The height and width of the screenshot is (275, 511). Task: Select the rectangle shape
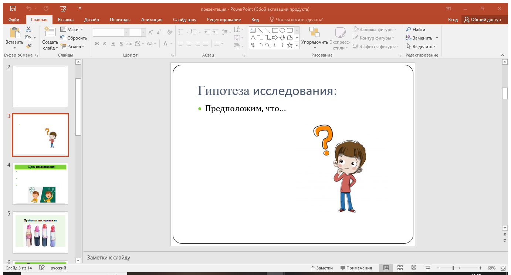click(275, 30)
